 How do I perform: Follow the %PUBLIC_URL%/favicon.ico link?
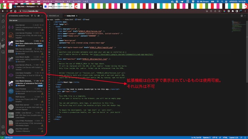pyautogui.click(x=90, y=31)
